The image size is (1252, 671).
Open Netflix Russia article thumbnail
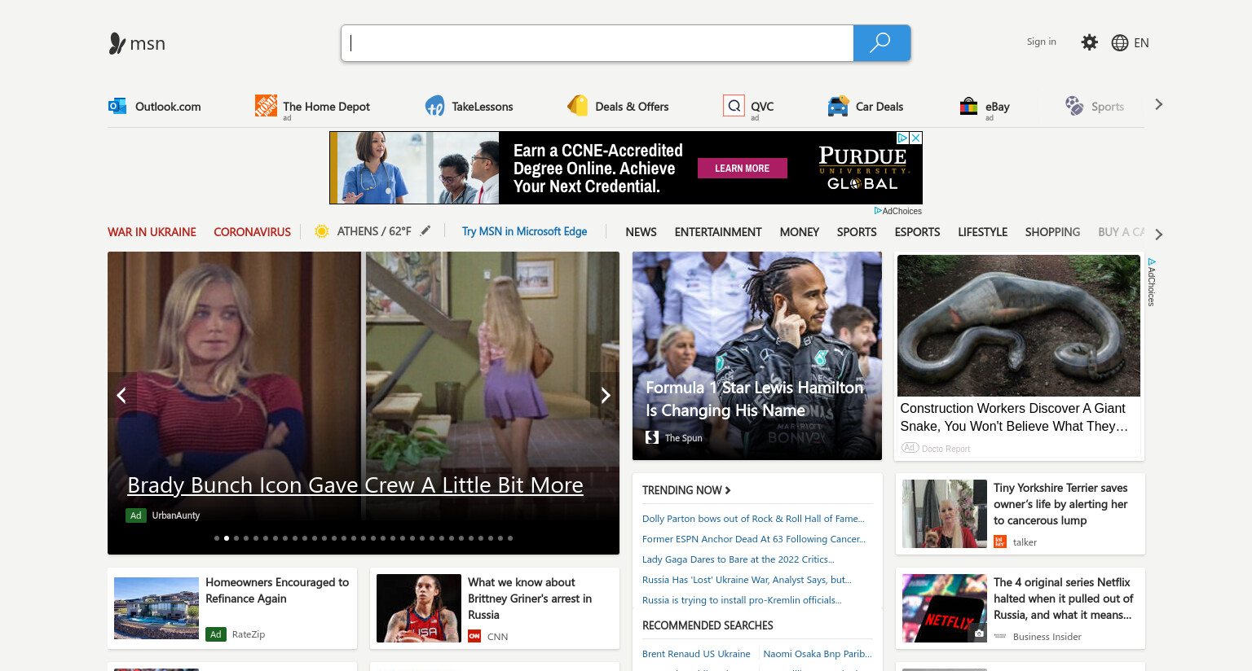tap(945, 608)
